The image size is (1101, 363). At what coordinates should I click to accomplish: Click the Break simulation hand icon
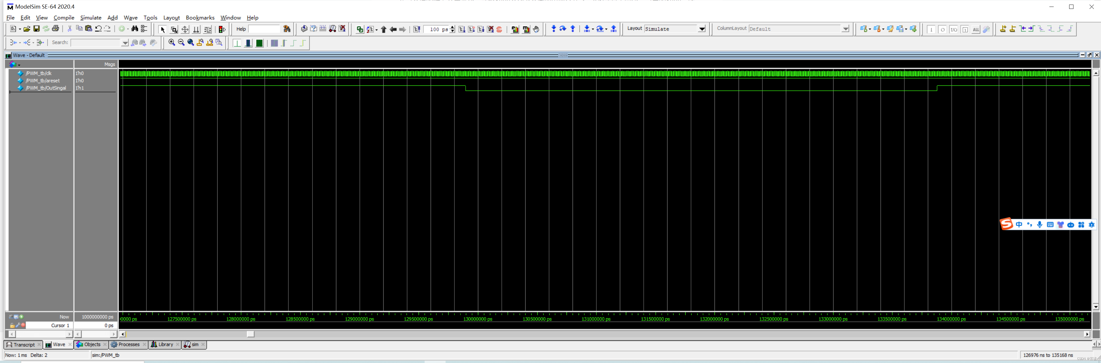(536, 29)
